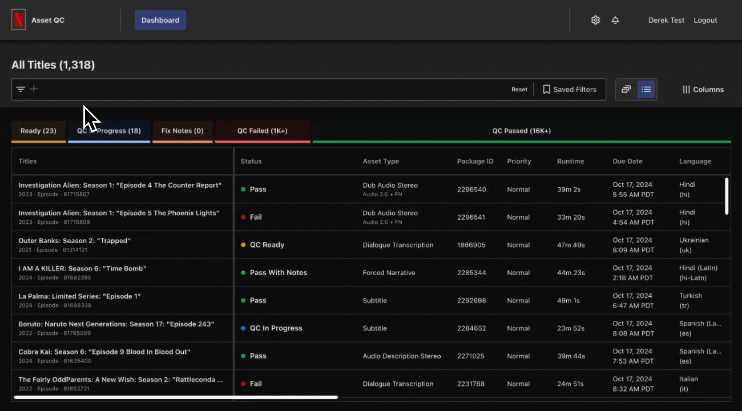Open Cobra Kai "Episode 9 Blood In Blood Out"
The width and height of the screenshot is (742, 411).
(x=104, y=352)
